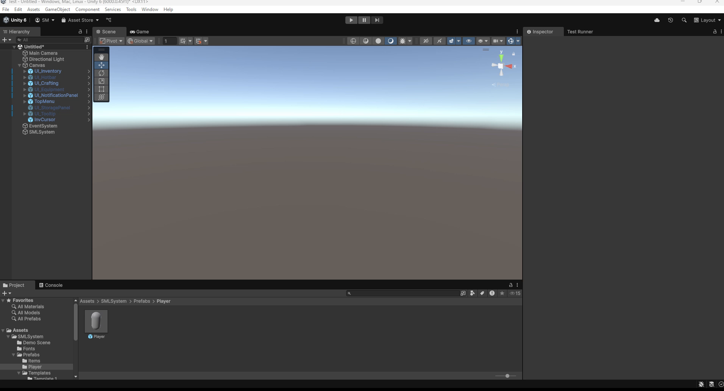Select the Rect tool
The height and width of the screenshot is (391, 724).
pos(101,89)
